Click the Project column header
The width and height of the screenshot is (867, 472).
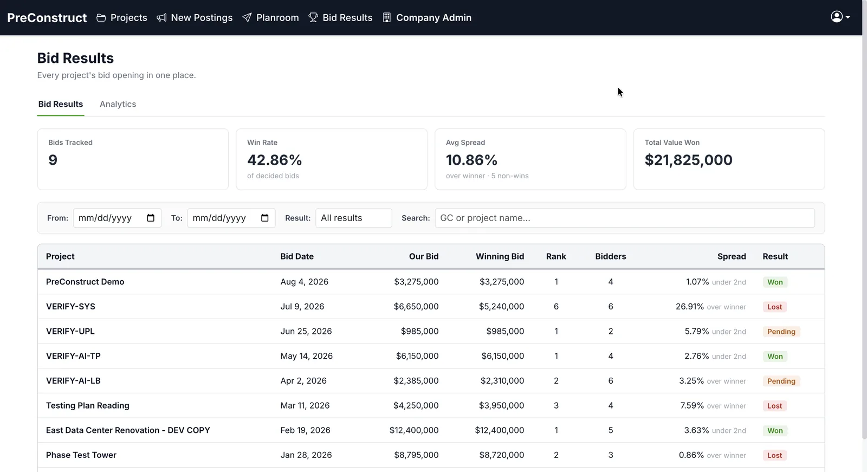[x=60, y=256]
